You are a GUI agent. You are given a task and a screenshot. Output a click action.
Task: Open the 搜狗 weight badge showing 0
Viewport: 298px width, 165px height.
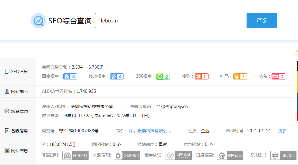(202, 76)
